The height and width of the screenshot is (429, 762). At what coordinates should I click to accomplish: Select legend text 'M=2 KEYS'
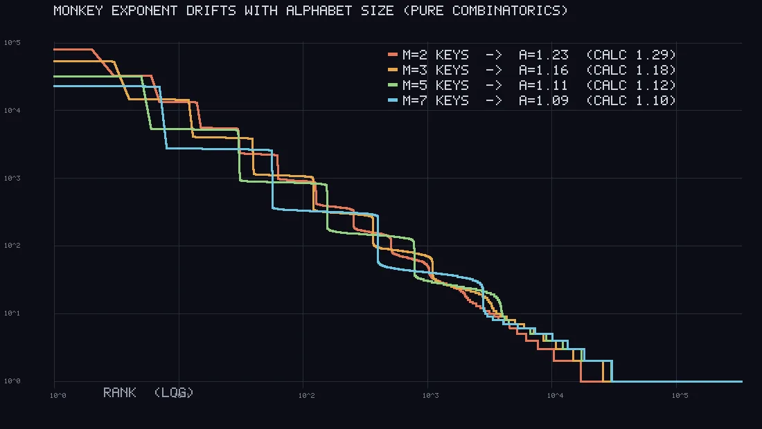[x=436, y=55]
